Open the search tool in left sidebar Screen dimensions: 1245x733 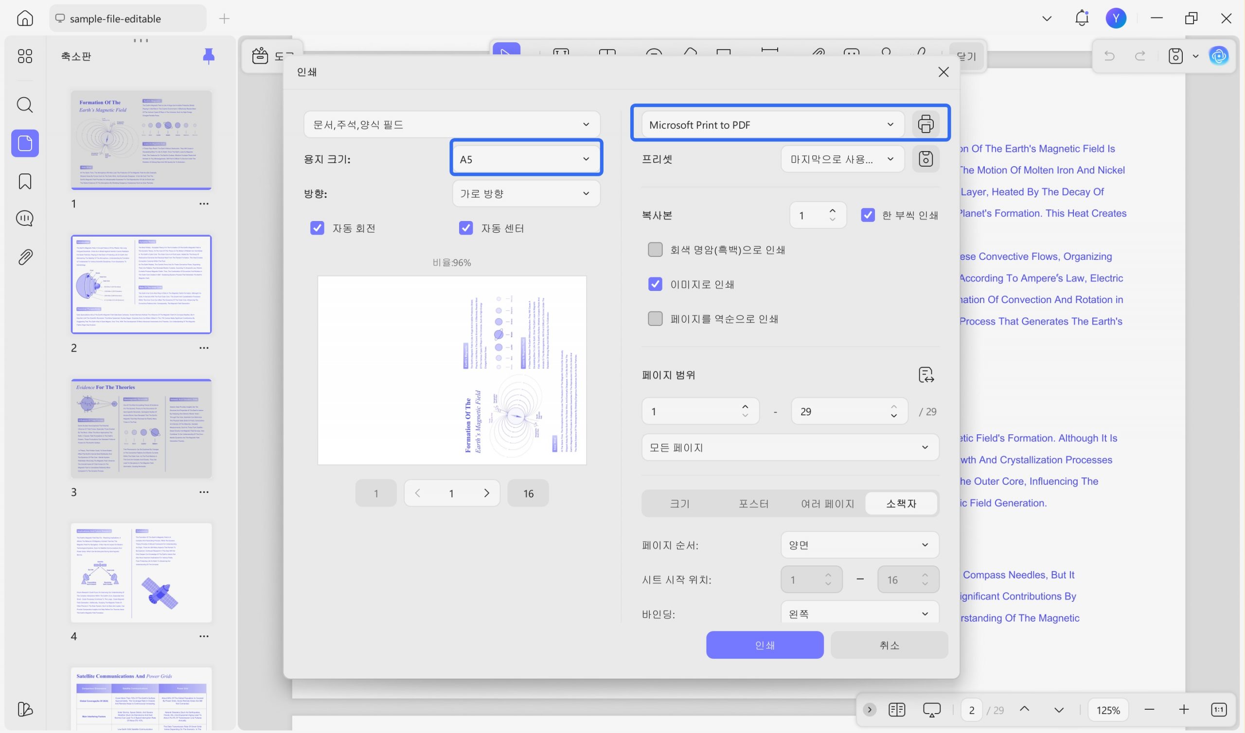click(25, 105)
